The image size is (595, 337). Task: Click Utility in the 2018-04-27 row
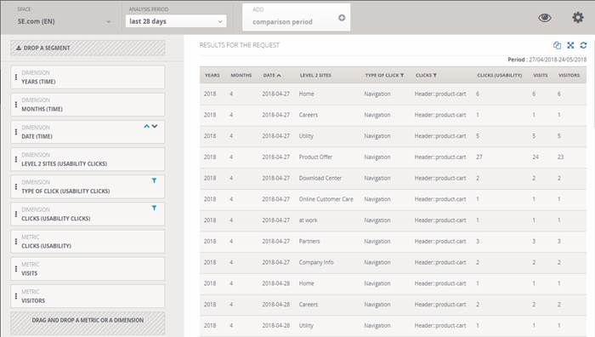(x=306, y=136)
